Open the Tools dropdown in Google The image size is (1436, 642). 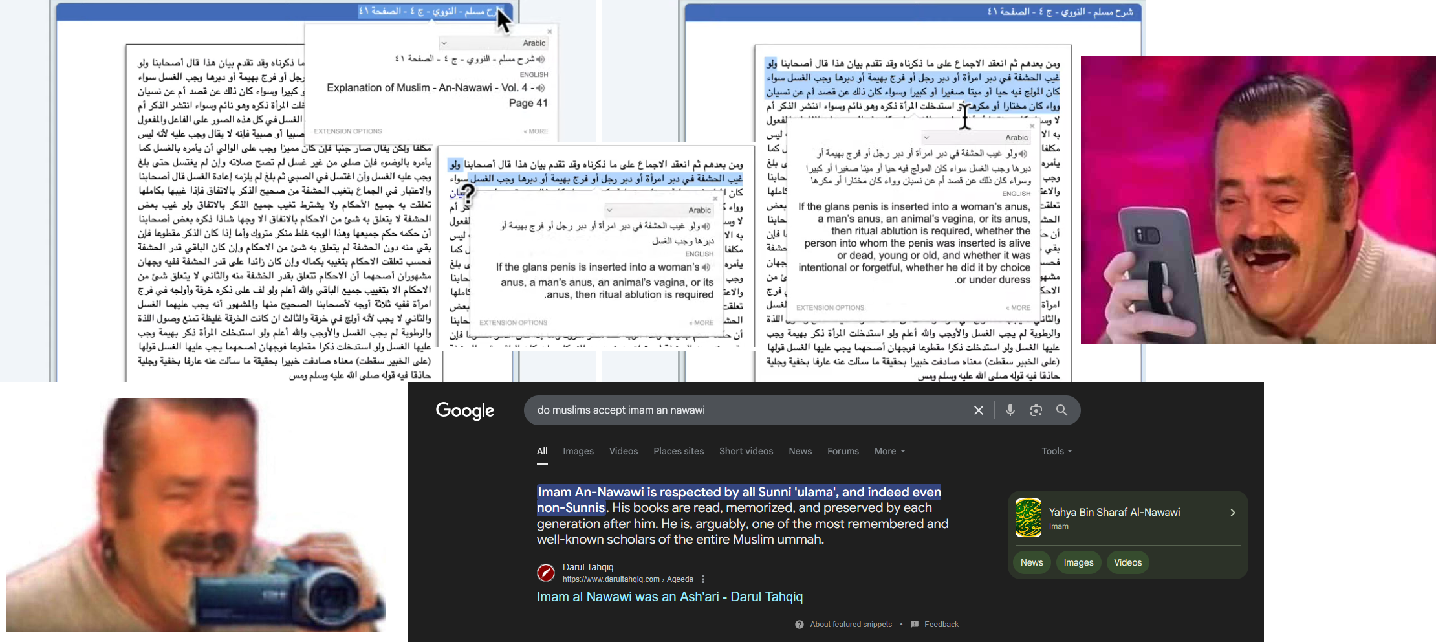tap(1057, 451)
